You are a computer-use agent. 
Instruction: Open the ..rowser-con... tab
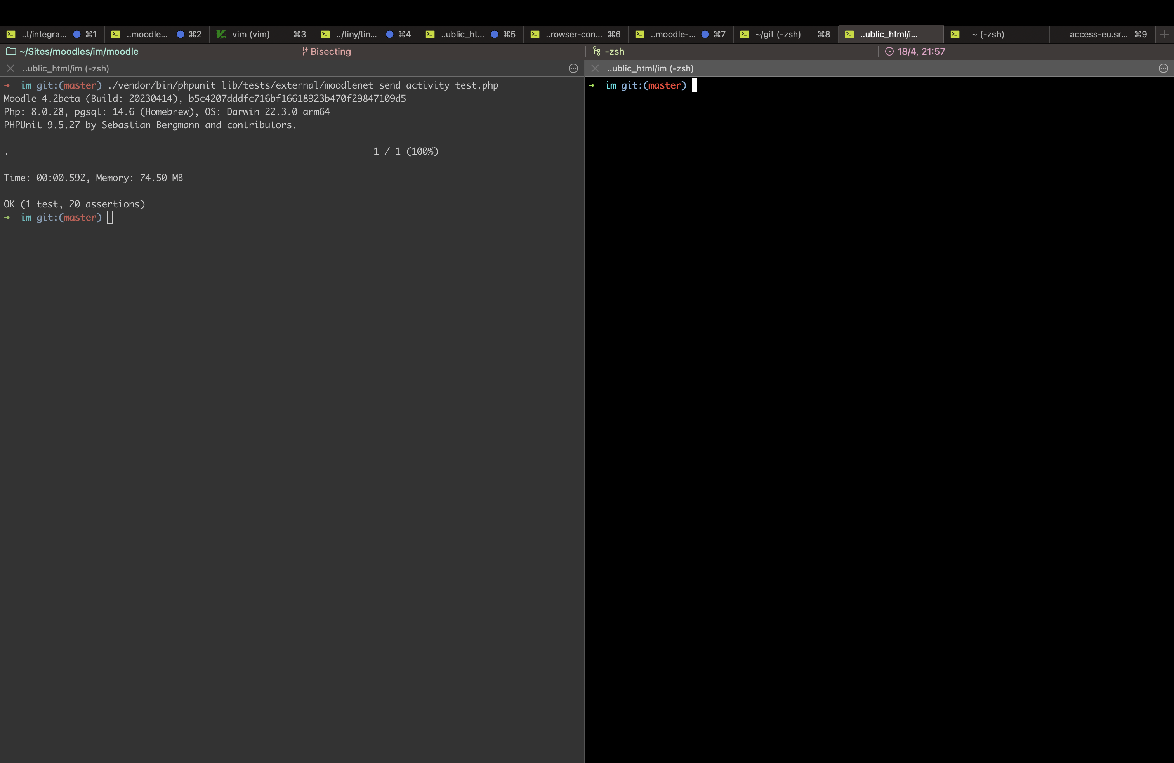(576, 34)
